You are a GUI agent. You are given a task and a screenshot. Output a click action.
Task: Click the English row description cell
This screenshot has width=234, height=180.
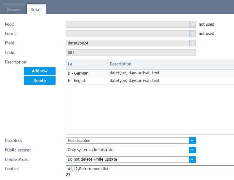[x=170, y=81]
